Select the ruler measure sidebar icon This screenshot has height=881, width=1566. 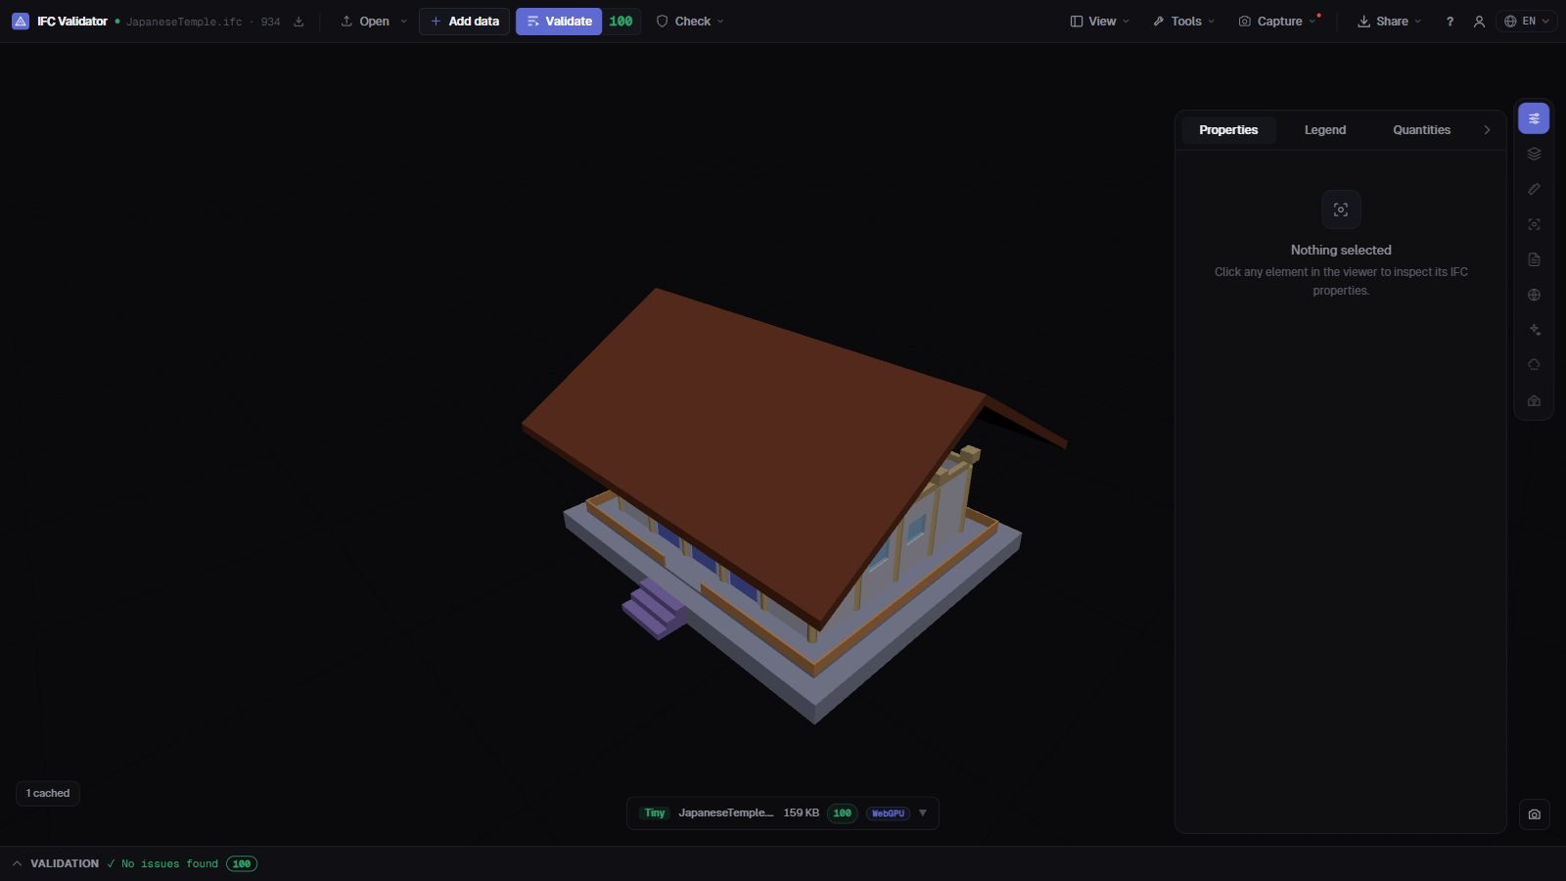pos(1534,189)
